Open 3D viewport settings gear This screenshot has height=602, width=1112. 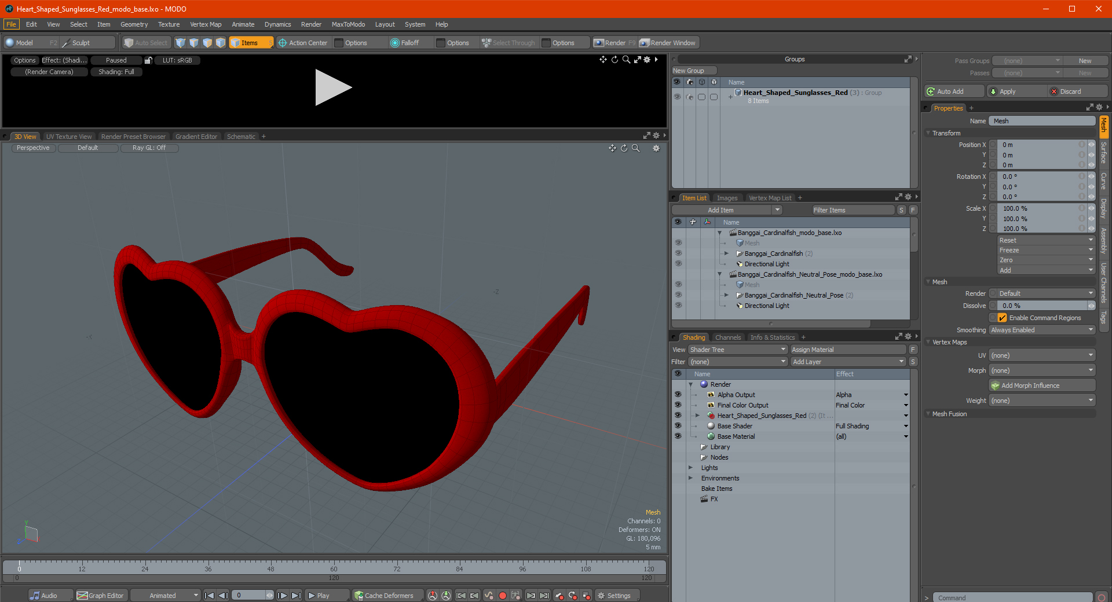point(656,148)
